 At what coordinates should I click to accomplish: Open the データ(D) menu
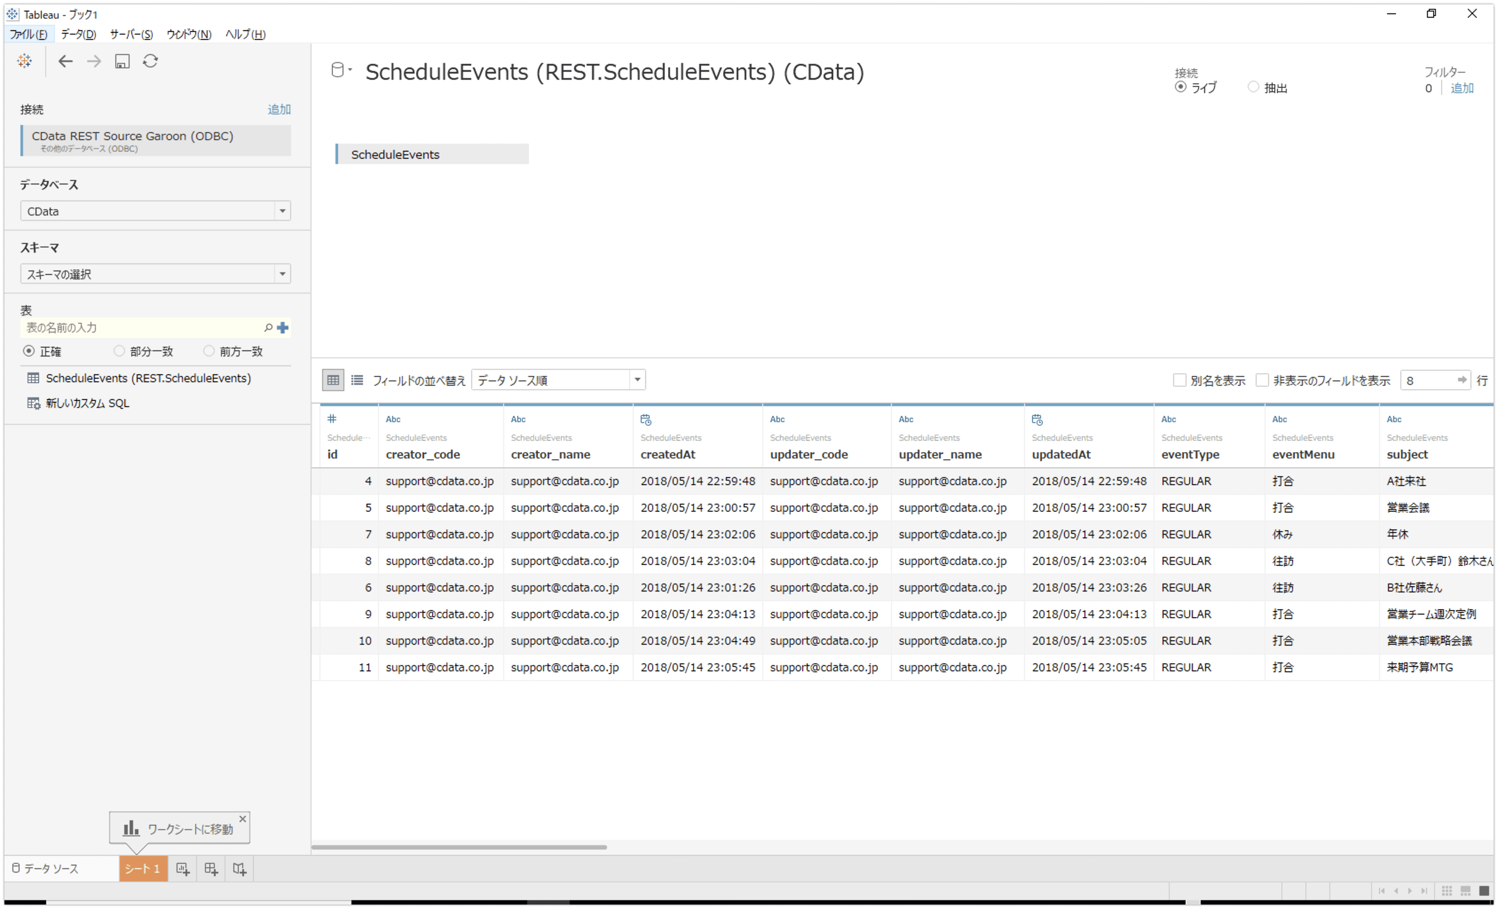(x=79, y=34)
